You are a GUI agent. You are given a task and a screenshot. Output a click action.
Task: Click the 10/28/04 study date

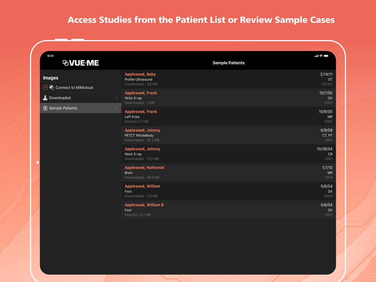pyautogui.click(x=324, y=149)
